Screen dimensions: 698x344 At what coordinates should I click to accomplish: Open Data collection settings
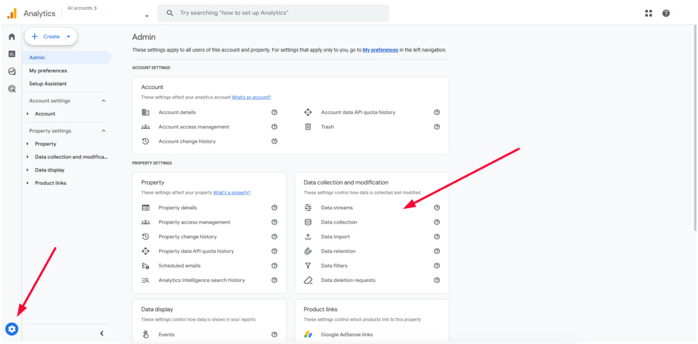coord(339,222)
